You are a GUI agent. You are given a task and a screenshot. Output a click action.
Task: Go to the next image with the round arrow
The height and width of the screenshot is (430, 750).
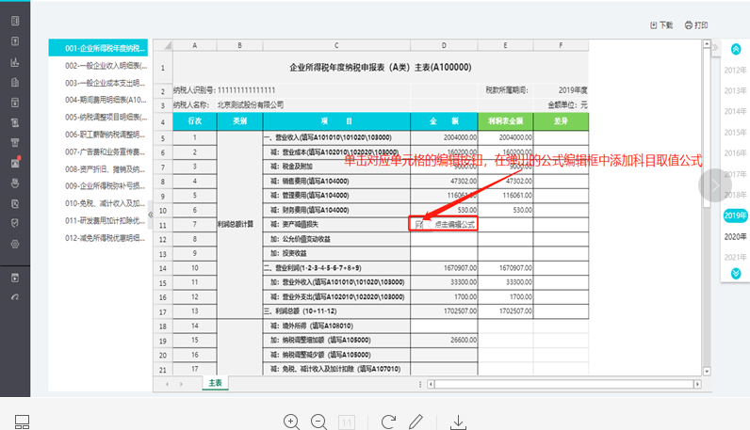(714, 185)
